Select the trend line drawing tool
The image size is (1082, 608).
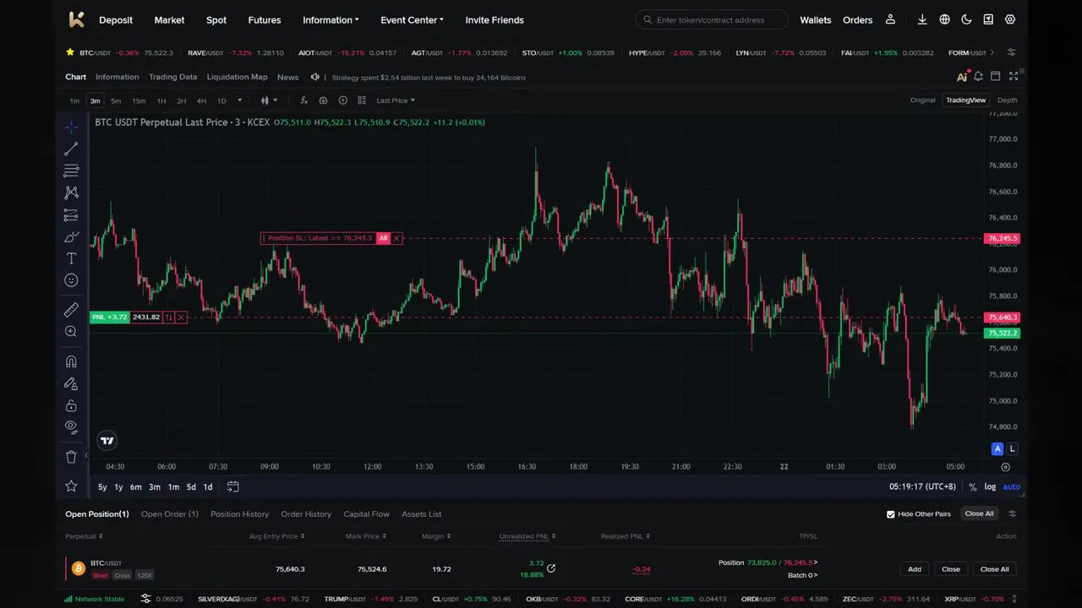pos(71,149)
